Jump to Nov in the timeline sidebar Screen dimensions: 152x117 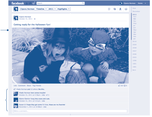[135, 17]
